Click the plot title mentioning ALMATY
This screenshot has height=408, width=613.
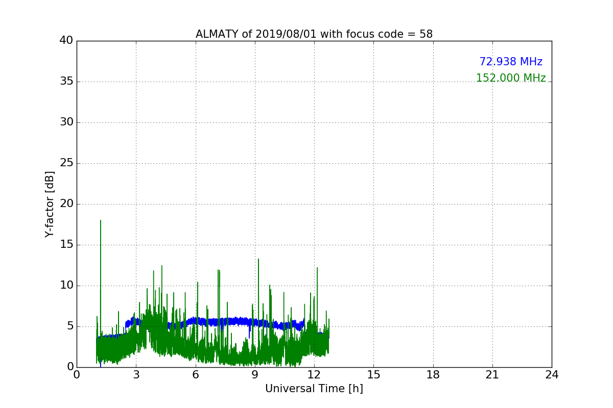(314, 34)
